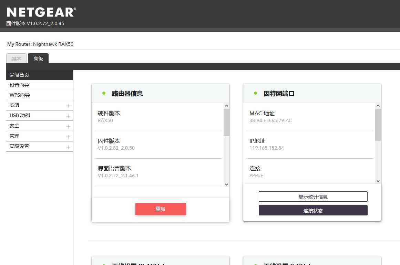Viewport: 400px width, 265px height.
Task: Open 高级首页 in the sidebar
Action: pos(19,75)
